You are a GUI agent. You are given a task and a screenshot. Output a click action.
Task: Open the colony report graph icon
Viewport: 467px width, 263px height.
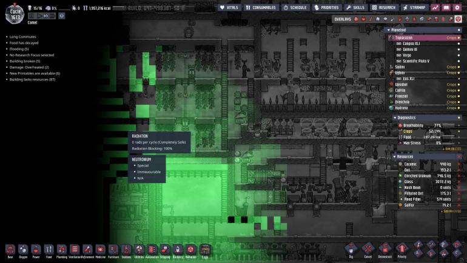point(435,8)
